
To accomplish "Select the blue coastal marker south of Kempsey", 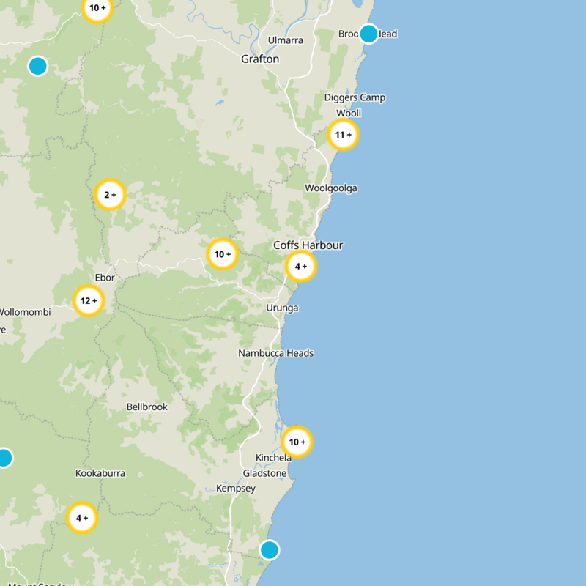I will coord(270,550).
